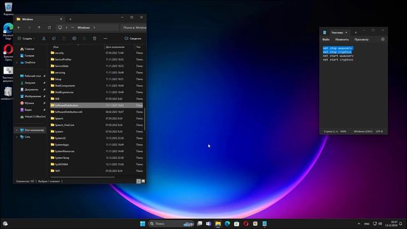Open Windows Start menu
407x229 pixels.
pos(142,223)
